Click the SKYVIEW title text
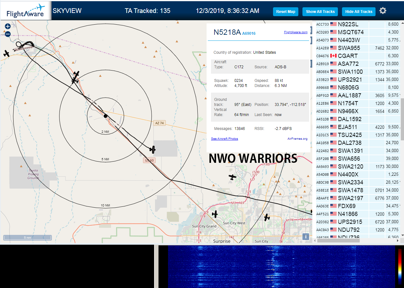 [67, 11]
